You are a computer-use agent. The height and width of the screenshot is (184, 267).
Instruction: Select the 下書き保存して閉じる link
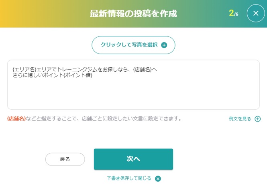(129, 178)
